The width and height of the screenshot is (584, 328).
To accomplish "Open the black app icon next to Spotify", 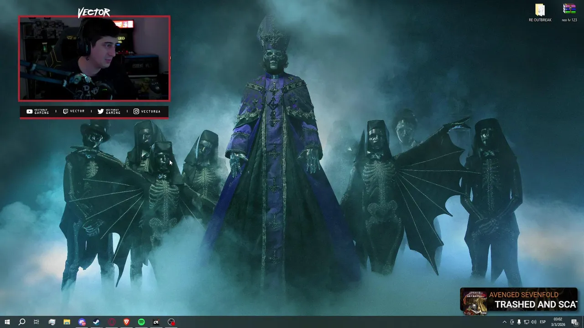I will click(x=156, y=322).
